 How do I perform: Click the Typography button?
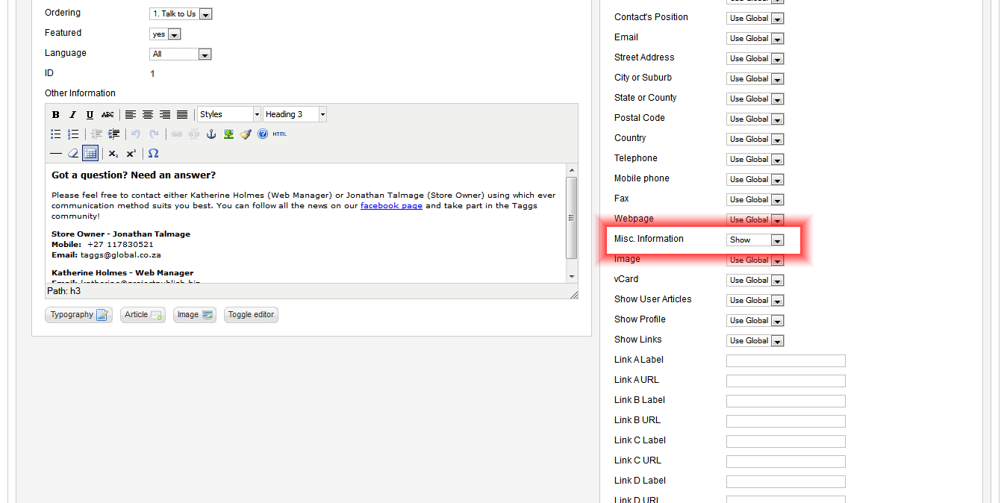[79, 315]
